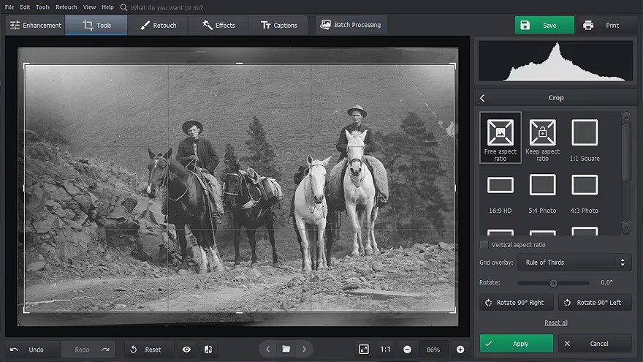This screenshot has width=643, height=362.
Task: Open the Grid overlay Rule of Thirds dropdown
Action: click(x=574, y=263)
